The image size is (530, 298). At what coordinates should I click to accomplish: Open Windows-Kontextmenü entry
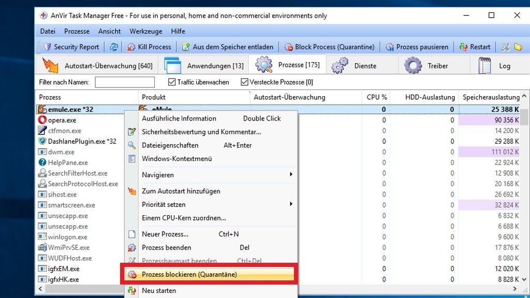pyautogui.click(x=211, y=159)
